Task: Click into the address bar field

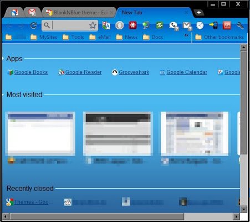Action: (x=70, y=26)
